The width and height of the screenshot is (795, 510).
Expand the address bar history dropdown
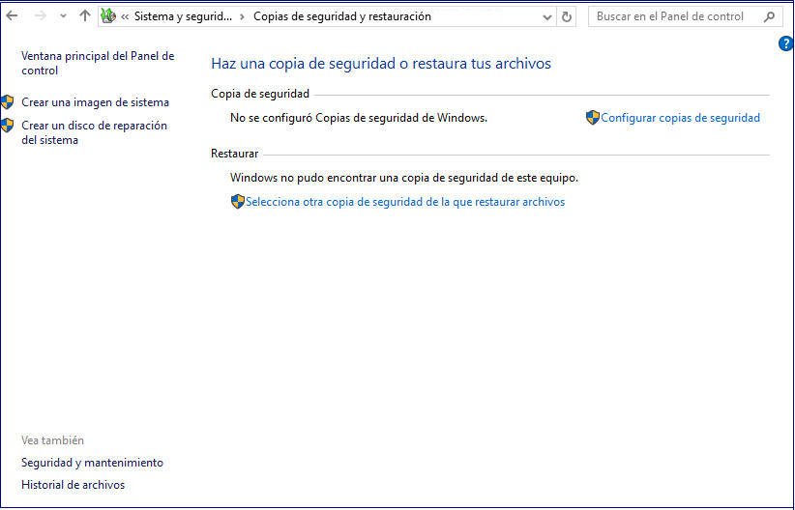pyautogui.click(x=547, y=17)
